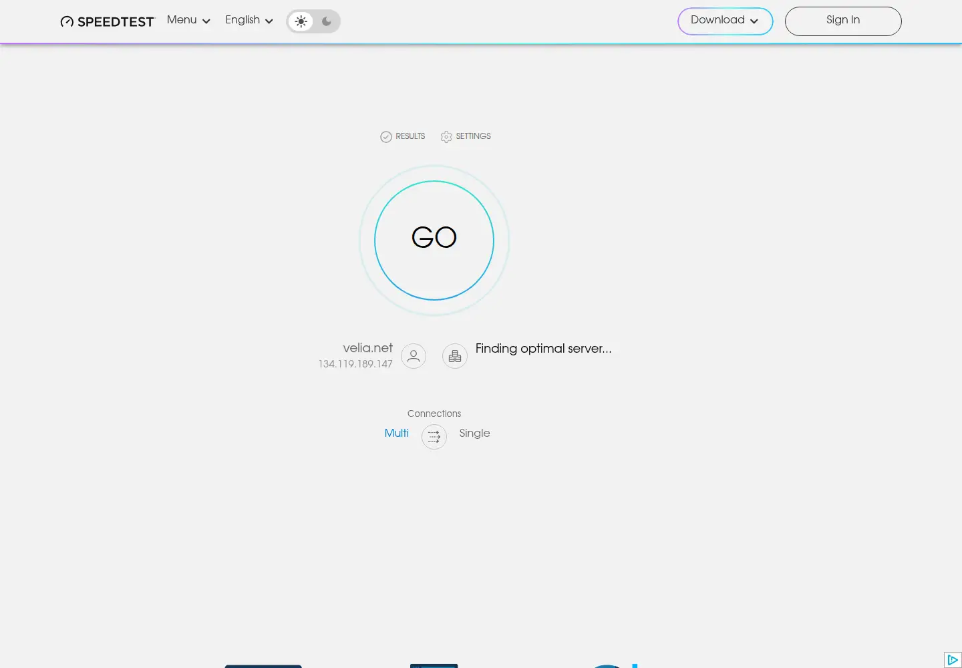Click the server selection icon
The height and width of the screenshot is (668, 962).
pyautogui.click(x=455, y=356)
